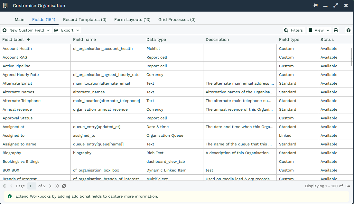Click the Assigned to field label cell
This screenshot has width=354, height=204.
click(x=35, y=135)
